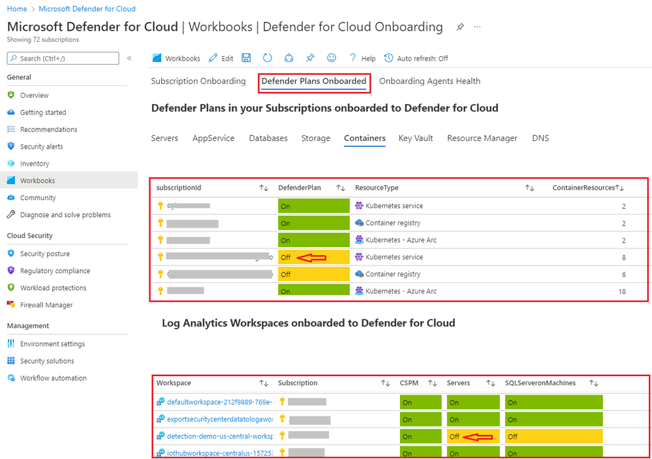This screenshot has height=459, width=652.
Task: Pin the workbook using the toolbar pin icon
Action: (x=310, y=58)
